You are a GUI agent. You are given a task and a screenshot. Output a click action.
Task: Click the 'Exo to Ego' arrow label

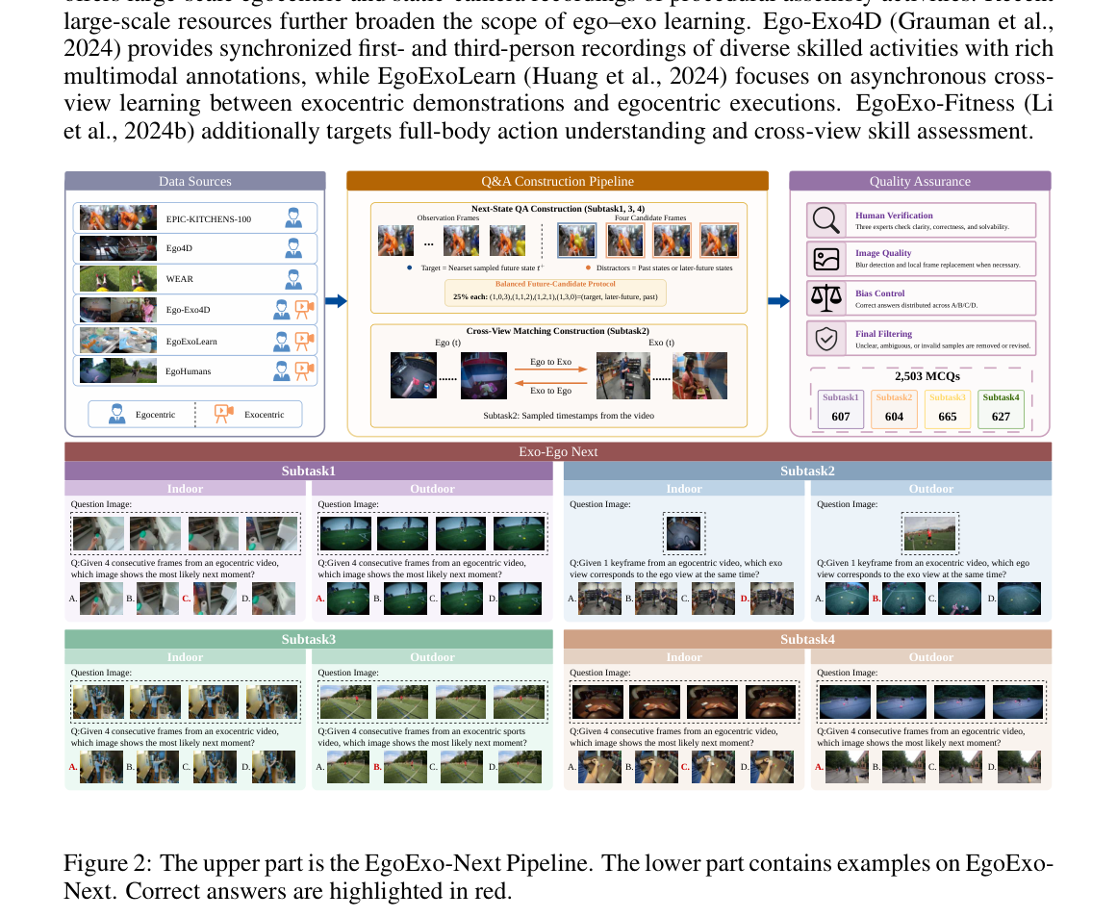coord(550,390)
